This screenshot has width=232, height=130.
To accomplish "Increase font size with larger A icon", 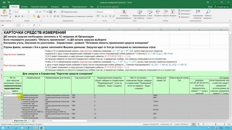I will [x=37, y=12].
